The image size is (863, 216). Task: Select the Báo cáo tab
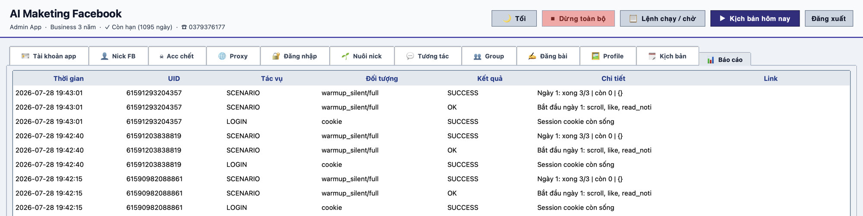tap(725, 59)
